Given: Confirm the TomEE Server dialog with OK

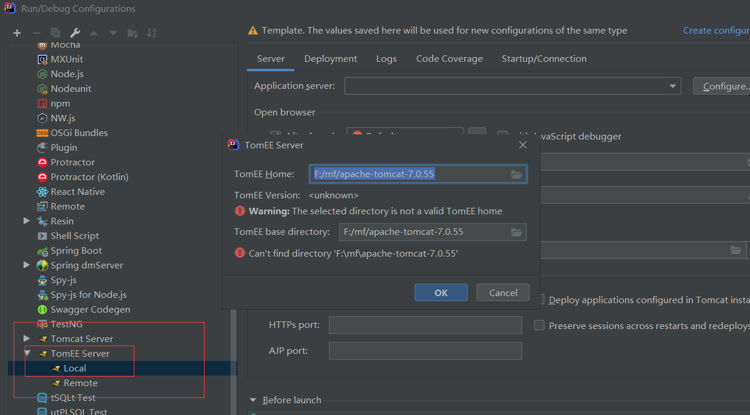Looking at the screenshot, I should (440, 292).
